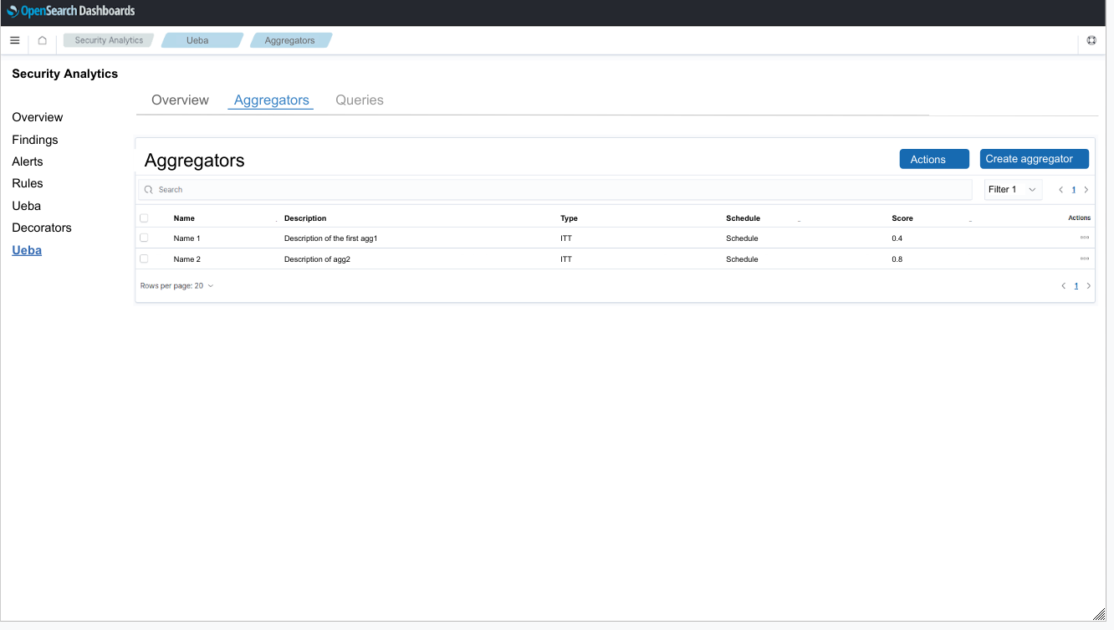Click the refresh icon at the top right
This screenshot has width=1114, height=630.
pos(1091,39)
